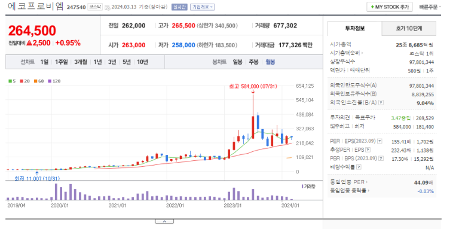Switch candle chart to 주봉
The width and height of the screenshot is (462, 229).
(x=253, y=62)
